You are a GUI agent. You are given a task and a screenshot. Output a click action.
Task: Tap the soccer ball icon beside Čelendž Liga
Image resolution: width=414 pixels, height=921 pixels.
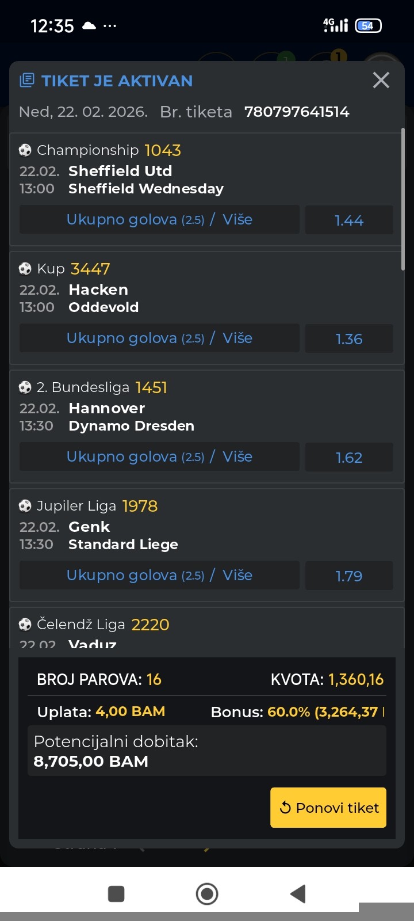pyautogui.click(x=25, y=625)
